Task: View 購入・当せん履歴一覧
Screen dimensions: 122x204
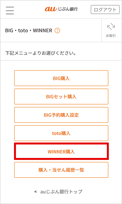Action: (x=61, y=170)
